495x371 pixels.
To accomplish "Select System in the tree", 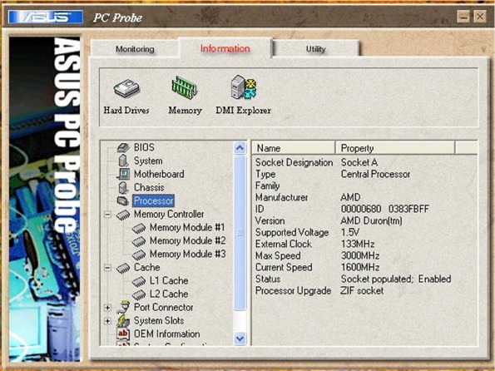I will (148, 161).
